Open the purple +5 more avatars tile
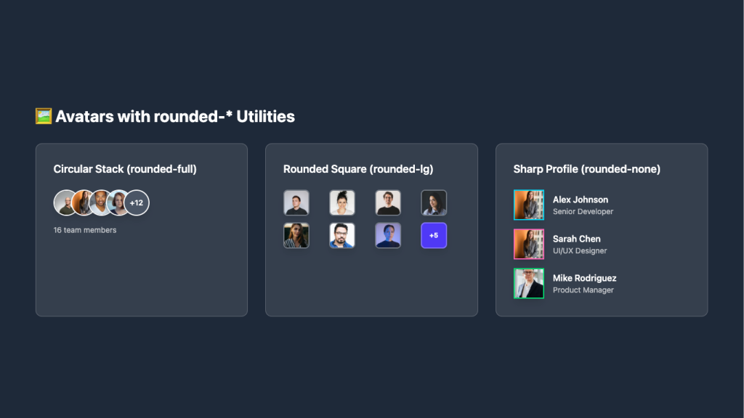This screenshot has height=418, width=744. tap(434, 235)
